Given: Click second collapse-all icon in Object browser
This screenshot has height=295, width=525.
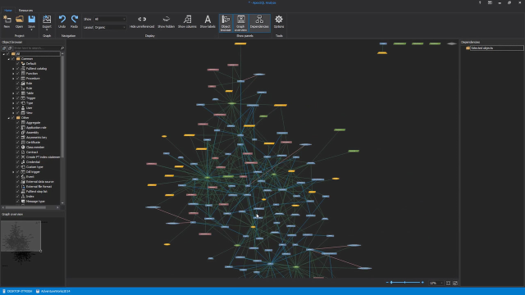Looking at the screenshot, I should coord(10,48).
